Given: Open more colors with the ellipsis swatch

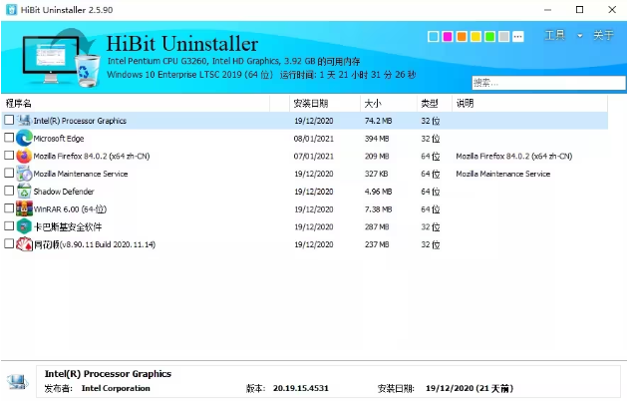Looking at the screenshot, I should (x=518, y=37).
